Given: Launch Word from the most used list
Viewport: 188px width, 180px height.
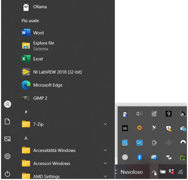Looking at the screenshot, I should tap(33, 33).
